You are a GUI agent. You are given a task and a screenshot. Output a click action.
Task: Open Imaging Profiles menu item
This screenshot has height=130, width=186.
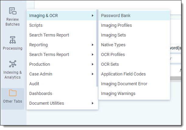pos(116,25)
